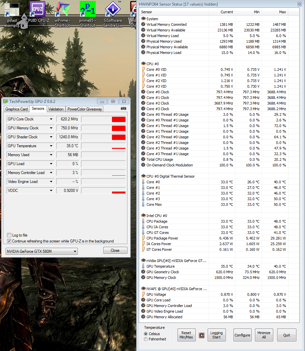Click the GPU Voltage lightning icon

click(x=143, y=294)
